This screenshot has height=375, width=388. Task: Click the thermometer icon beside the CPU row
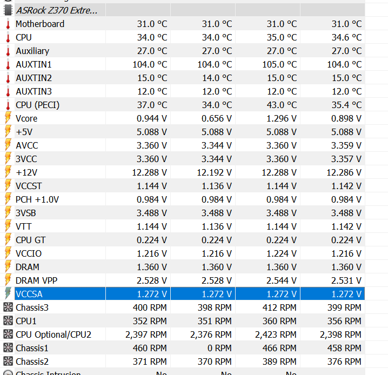[x=8, y=38]
